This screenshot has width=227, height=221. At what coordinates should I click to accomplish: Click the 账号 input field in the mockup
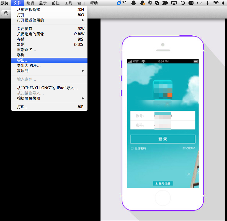click(x=163, y=116)
